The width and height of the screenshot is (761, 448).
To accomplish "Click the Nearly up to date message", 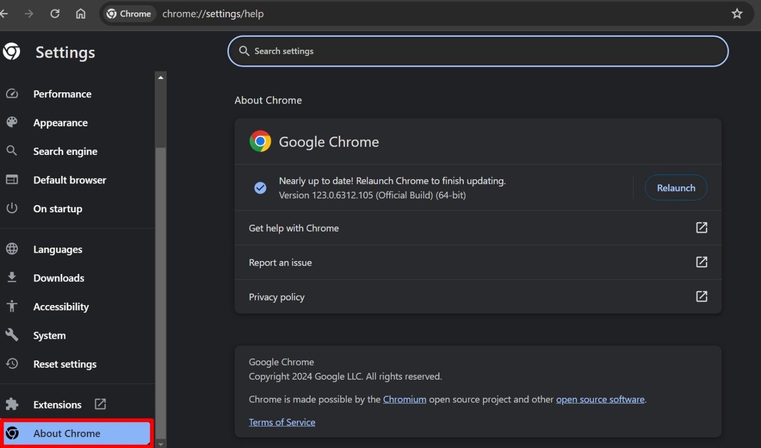I will coord(392,181).
